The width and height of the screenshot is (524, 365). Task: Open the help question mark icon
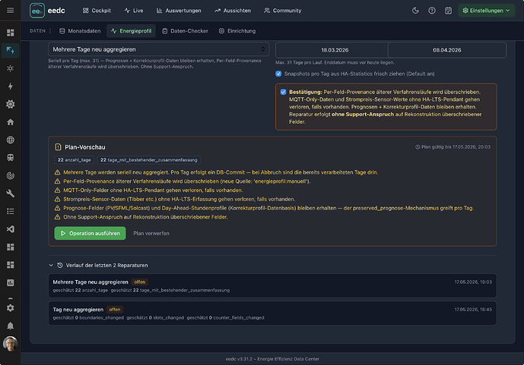432,11
